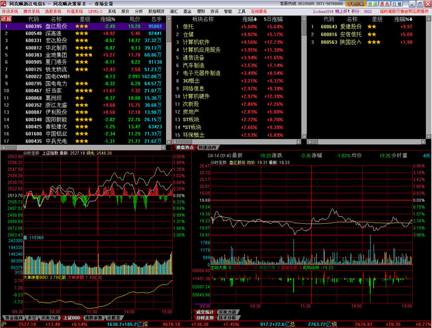Open the 涨跌家数 tab
This screenshot has height=328, width=432.
[x=93, y=318]
